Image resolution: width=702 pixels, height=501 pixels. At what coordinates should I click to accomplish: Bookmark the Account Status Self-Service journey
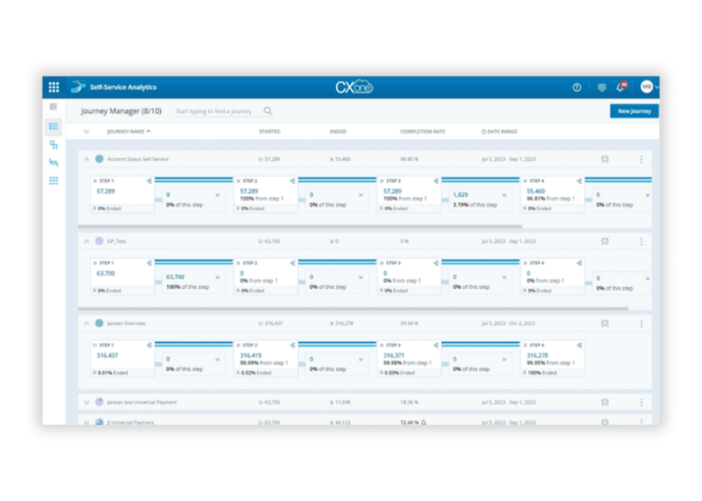[x=605, y=159]
